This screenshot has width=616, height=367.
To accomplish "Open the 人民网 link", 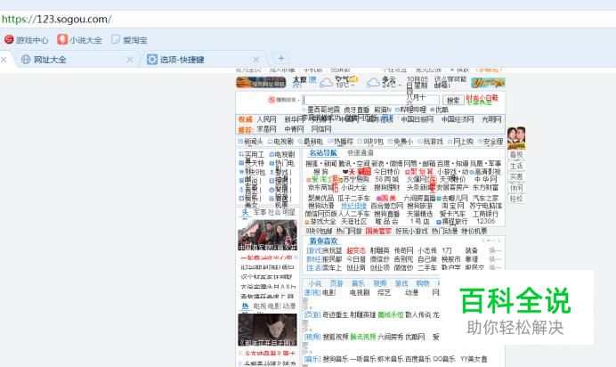I will 266,119.
